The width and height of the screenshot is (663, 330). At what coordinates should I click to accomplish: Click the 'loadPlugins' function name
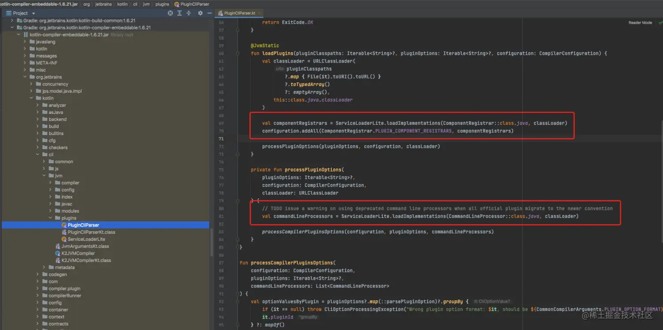[x=278, y=53]
